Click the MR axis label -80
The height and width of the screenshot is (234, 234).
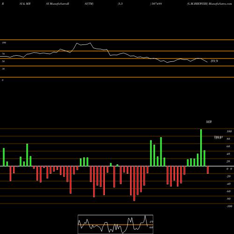tap(228, 199)
